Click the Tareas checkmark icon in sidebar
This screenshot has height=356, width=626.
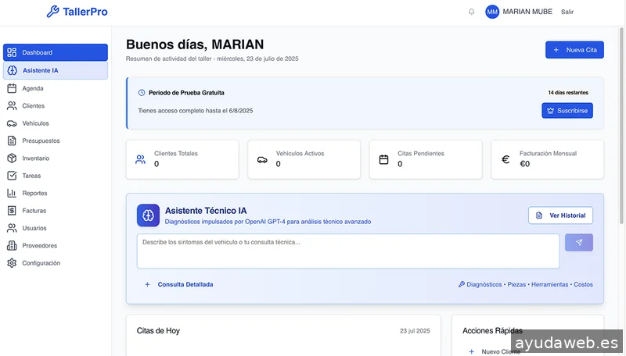pos(12,176)
